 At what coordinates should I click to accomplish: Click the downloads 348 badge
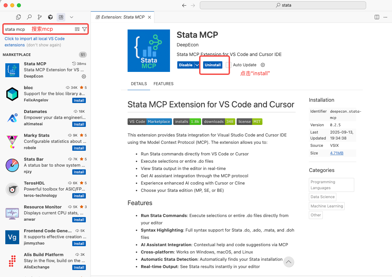pyautogui.click(x=219, y=122)
